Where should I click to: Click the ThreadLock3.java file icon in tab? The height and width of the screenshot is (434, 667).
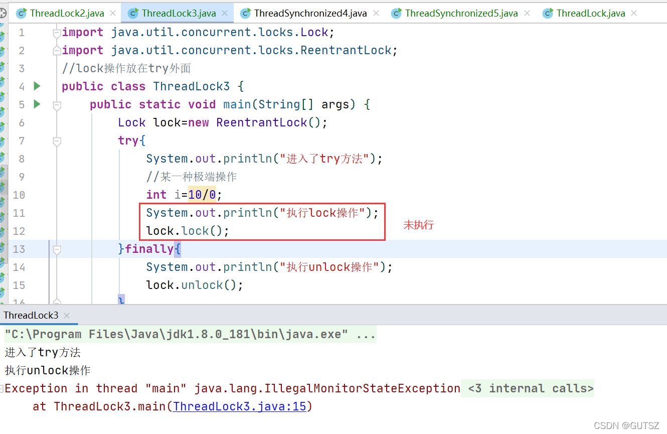133,14
